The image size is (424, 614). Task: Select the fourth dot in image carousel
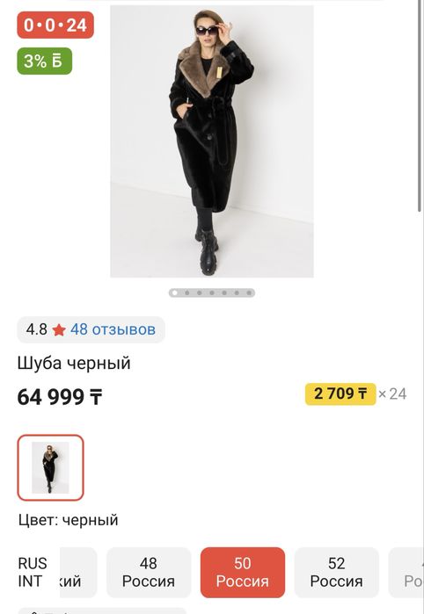coord(212,293)
